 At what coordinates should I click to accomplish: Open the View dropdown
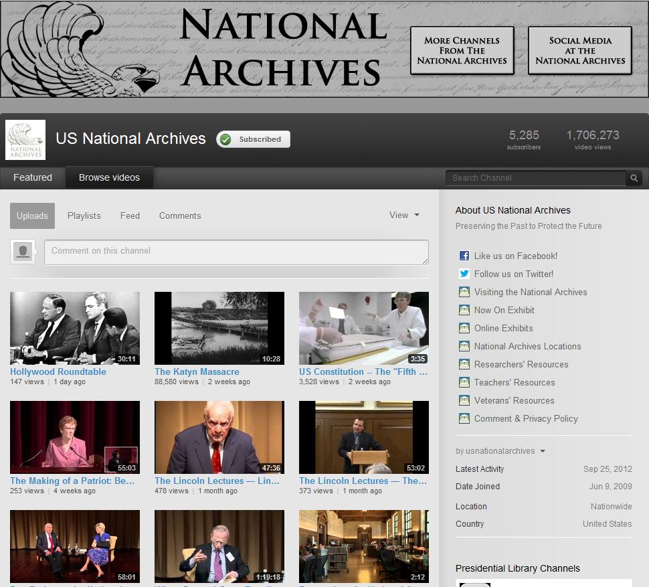[x=404, y=216]
